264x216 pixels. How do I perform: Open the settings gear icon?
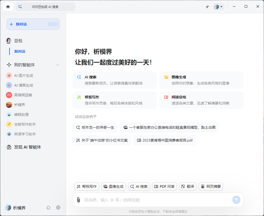[x=58, y=208]
